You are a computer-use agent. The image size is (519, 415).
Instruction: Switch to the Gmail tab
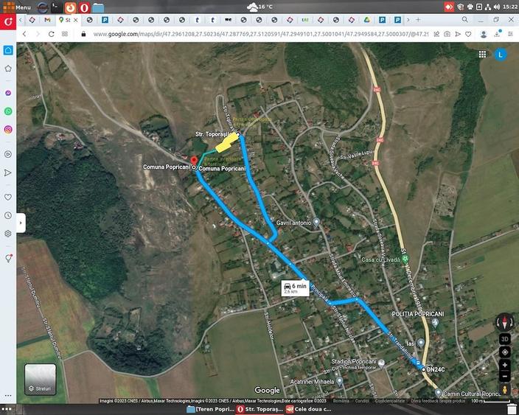tap(48, 20)
